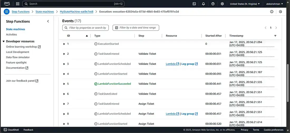Screen dimensions: 290x133
Task: Click the Resource column header
Action: coord(171,36)
